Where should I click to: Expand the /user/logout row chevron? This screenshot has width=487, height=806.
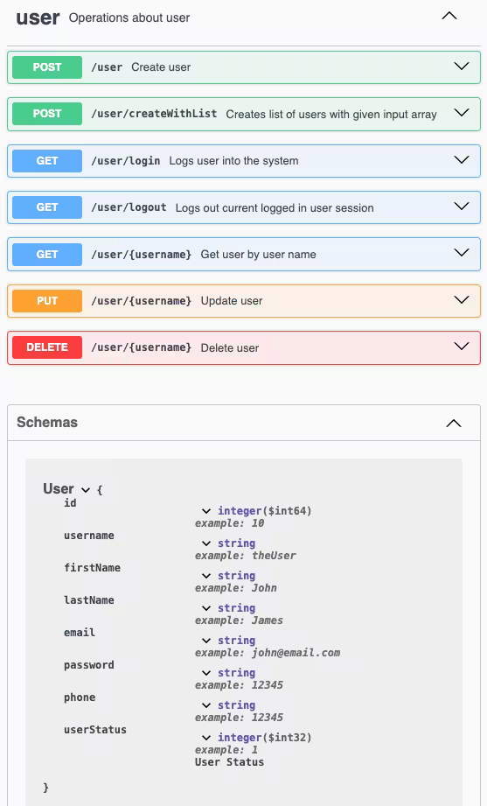point(462,207)
